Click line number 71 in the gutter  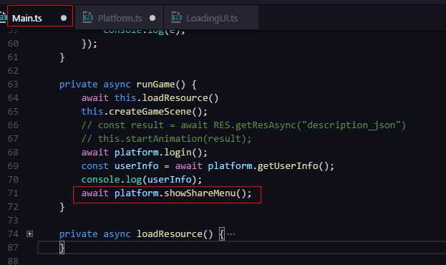[13, 193]
